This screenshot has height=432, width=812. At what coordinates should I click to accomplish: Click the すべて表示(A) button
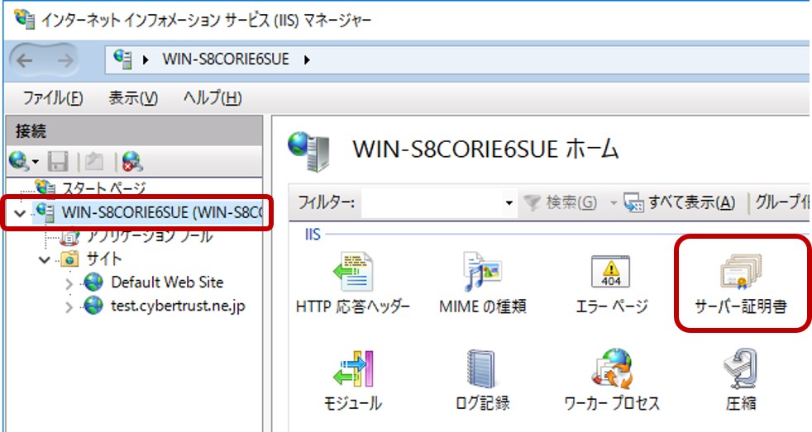(x=681, y=203)
